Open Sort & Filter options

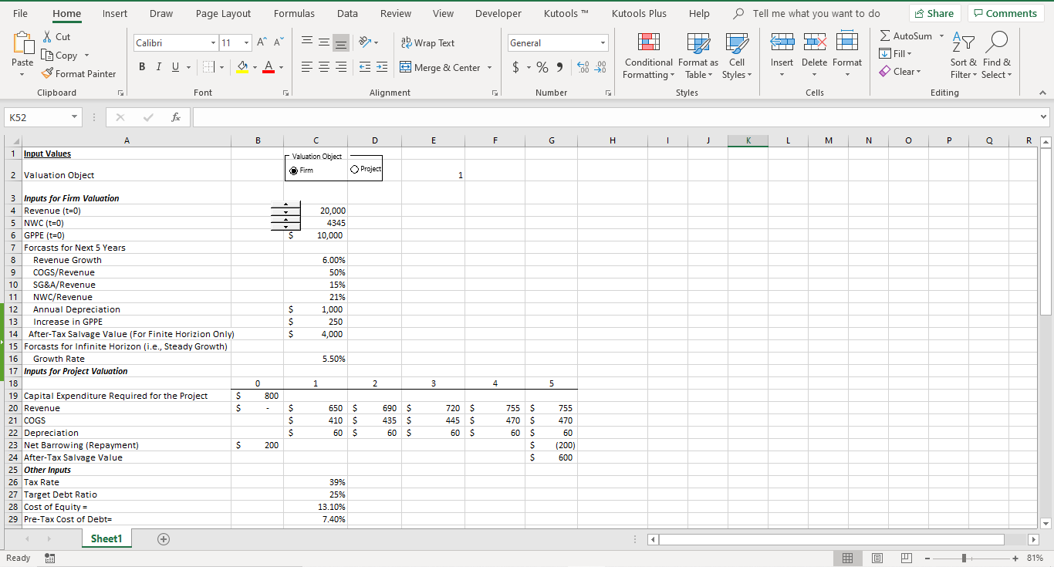click(964, 56)
